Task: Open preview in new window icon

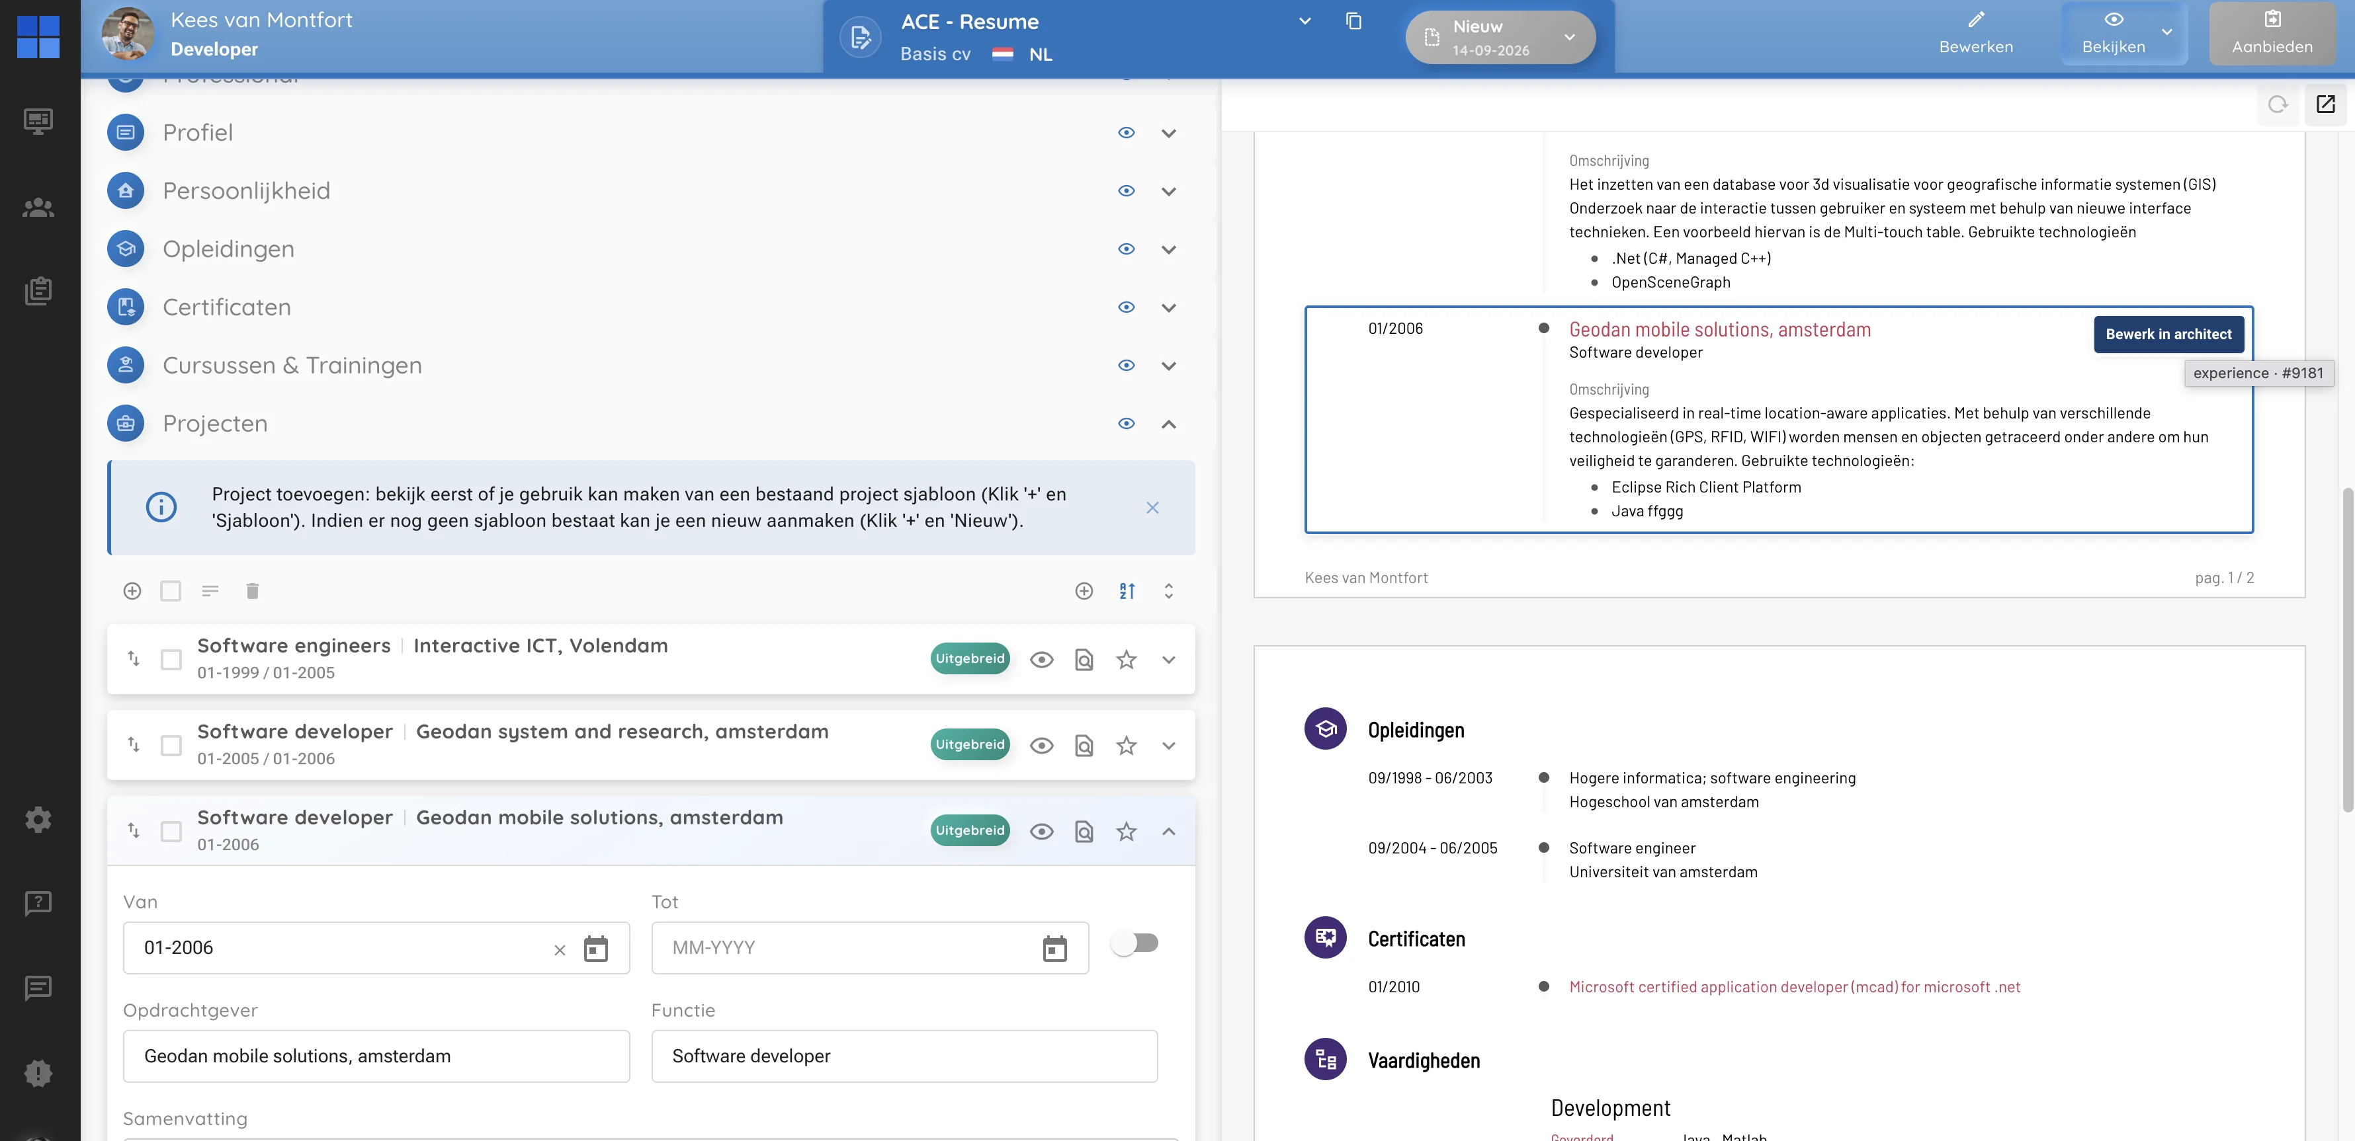Action: point(2326,104)
